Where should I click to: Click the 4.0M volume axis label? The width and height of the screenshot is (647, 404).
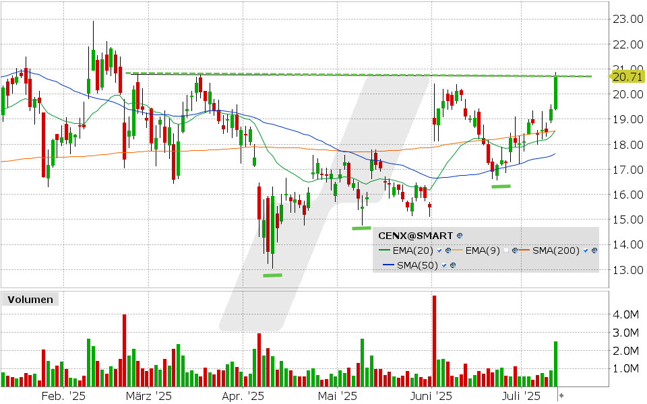625,314
